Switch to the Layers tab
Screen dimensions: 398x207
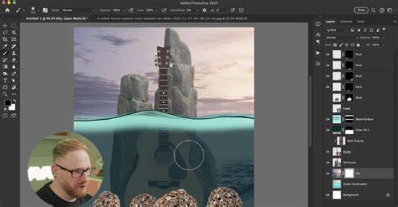click(x=330, y=22)
